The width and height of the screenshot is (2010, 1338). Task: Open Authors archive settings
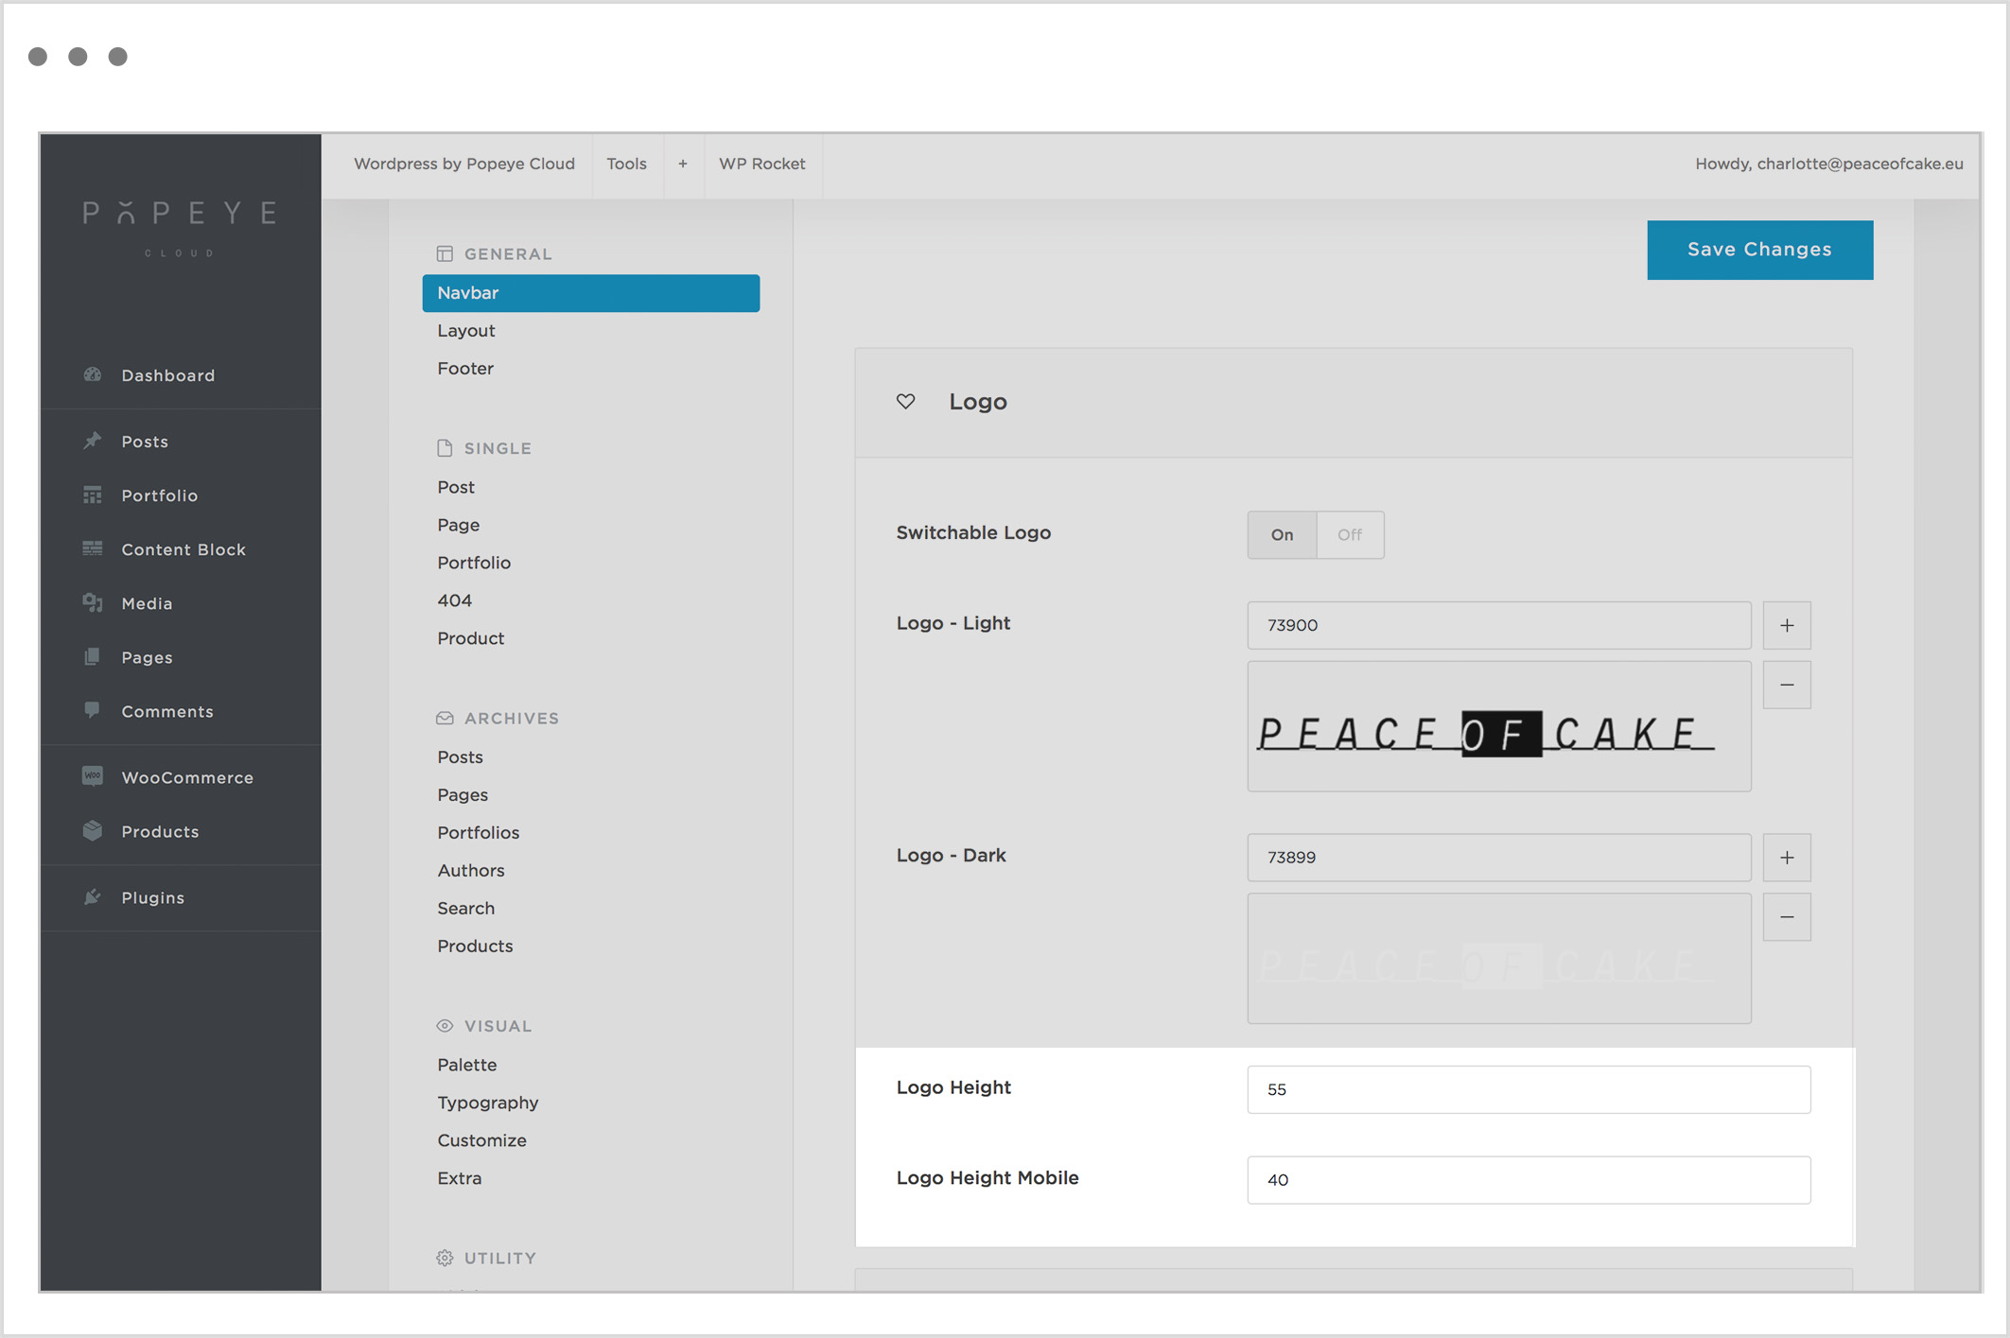(471, 871)
